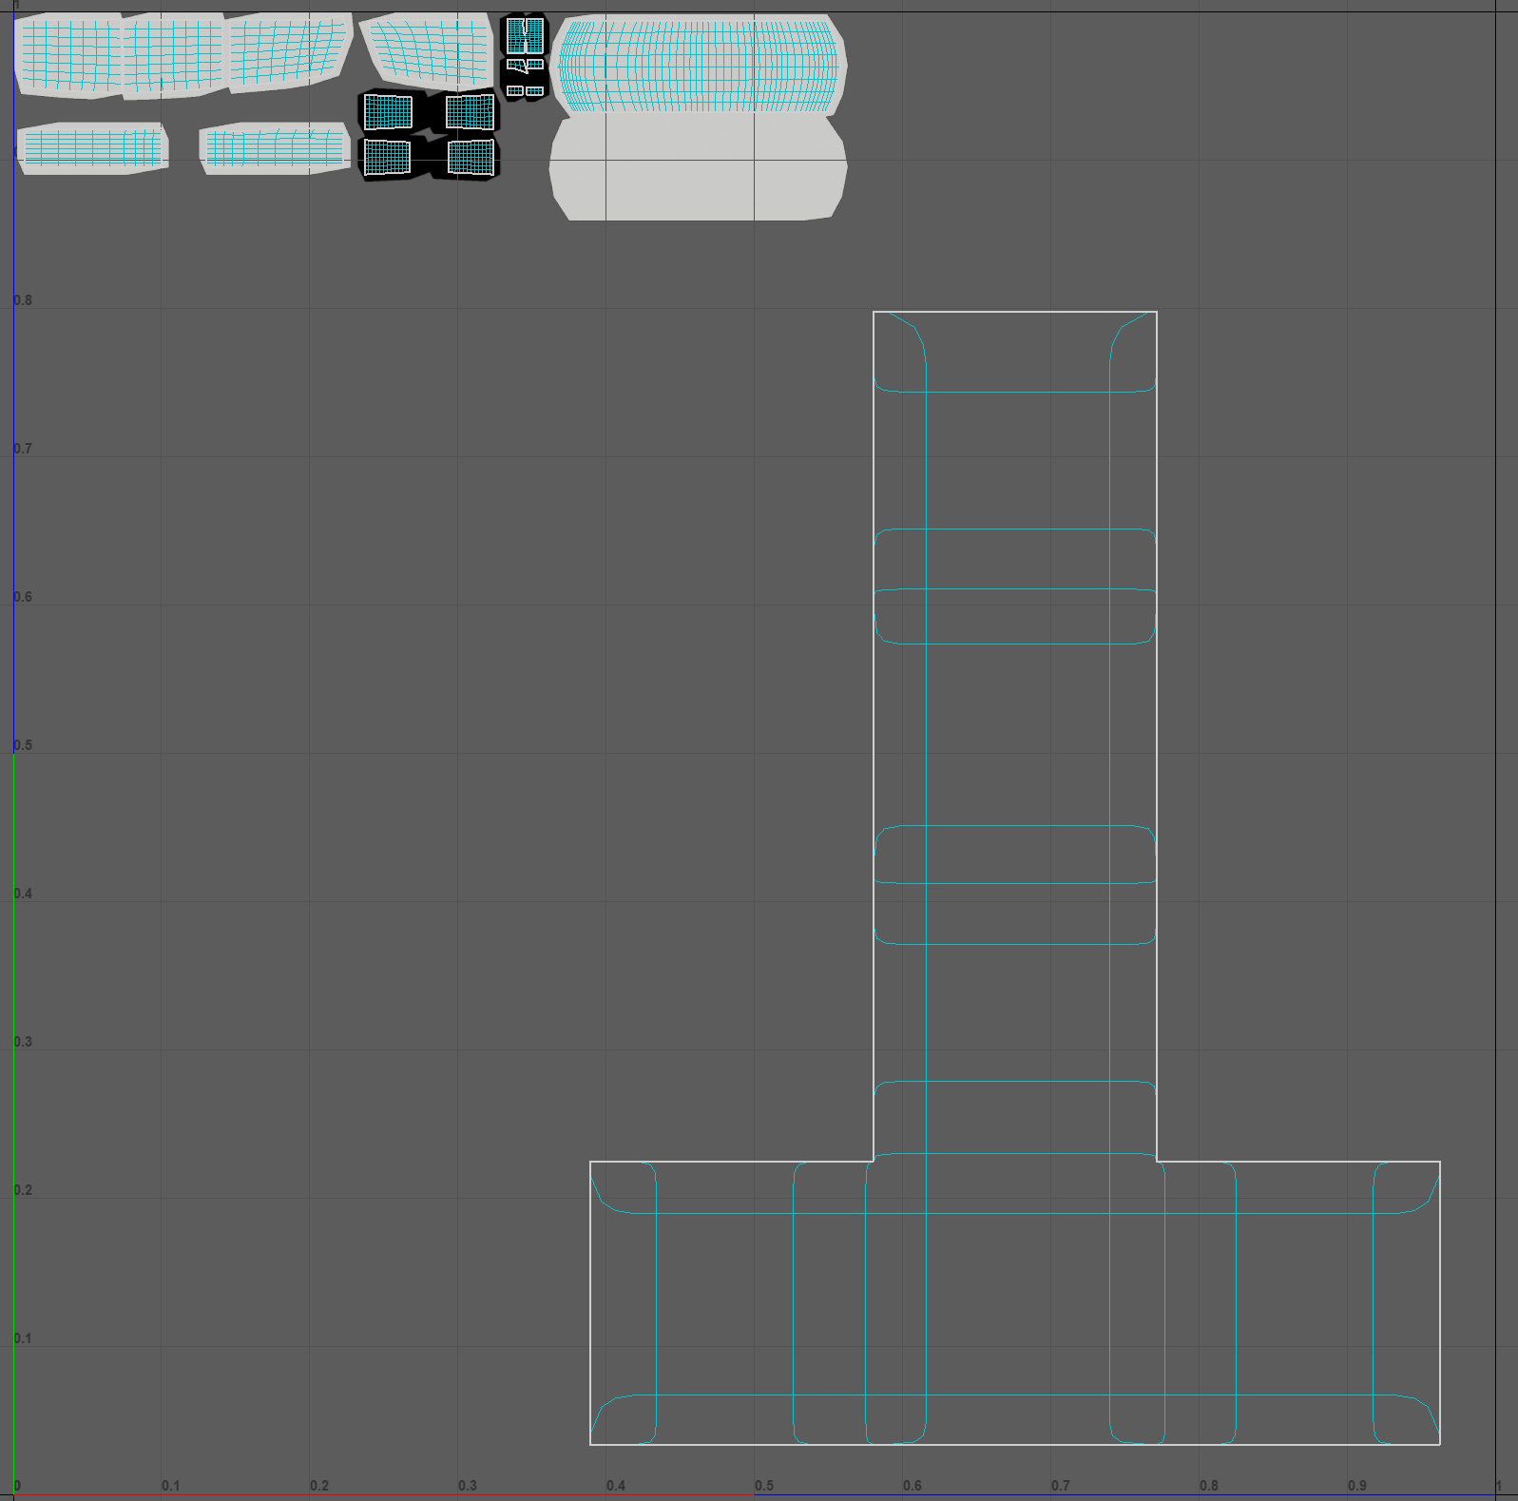The width and height of the screenshot is (1518, 1501).
Task: Click the 0.4 label on vertical V axis
Action: [x=23, y=894]
